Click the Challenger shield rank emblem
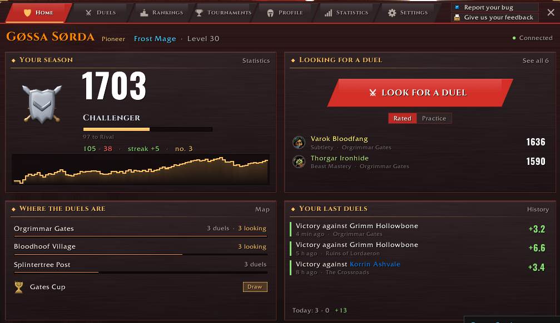Viewport: 560px width, 323px height. (42, 104)
